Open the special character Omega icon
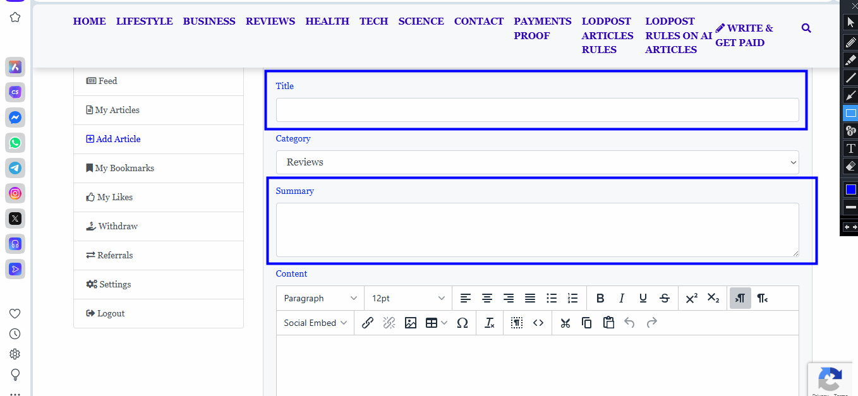Viewport: 858px width, 396px height. click(x=462, y=323)
